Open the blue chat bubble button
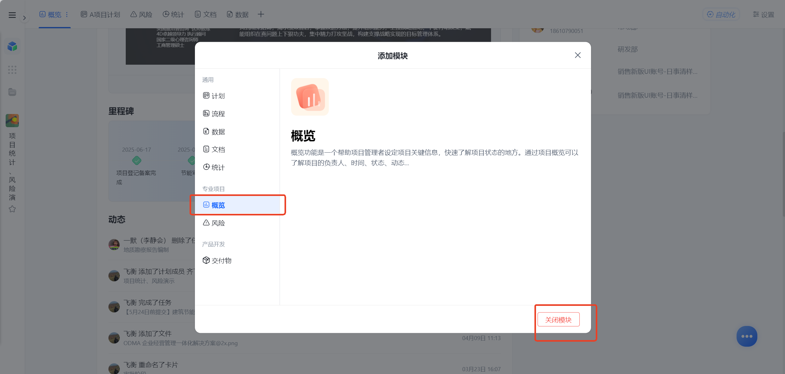The image size is (785, 374). [x=747, y=336]
